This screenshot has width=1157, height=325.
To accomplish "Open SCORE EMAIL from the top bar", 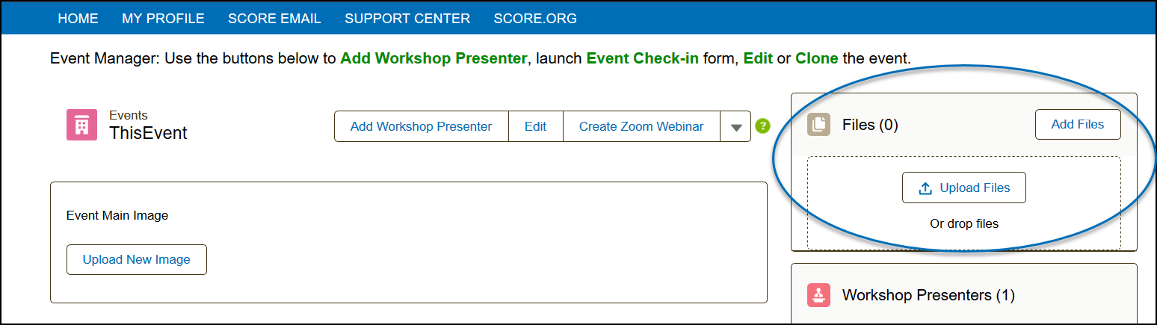I will [274, 19].
